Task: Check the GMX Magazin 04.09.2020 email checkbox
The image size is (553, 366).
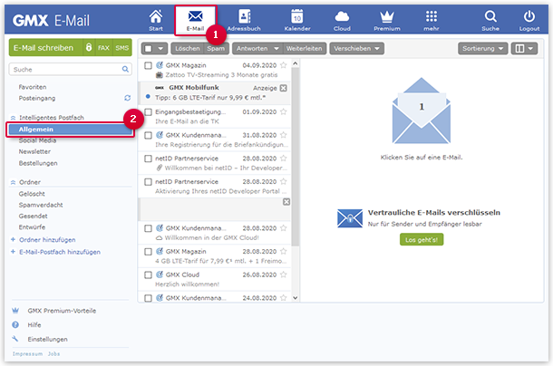Action: (x=148, y=65)
